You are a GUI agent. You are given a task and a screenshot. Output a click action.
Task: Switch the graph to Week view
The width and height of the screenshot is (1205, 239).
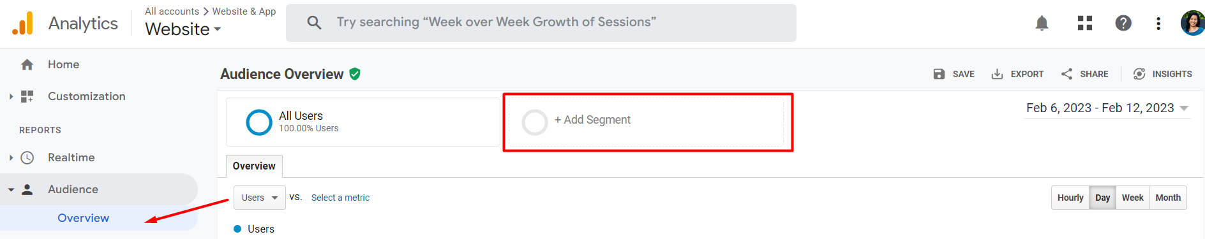click(x=1133, y=198)
